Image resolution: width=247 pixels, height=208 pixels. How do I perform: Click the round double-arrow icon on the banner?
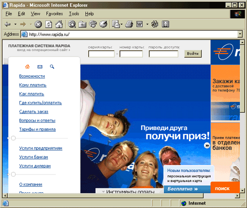[x=207, y=145]
